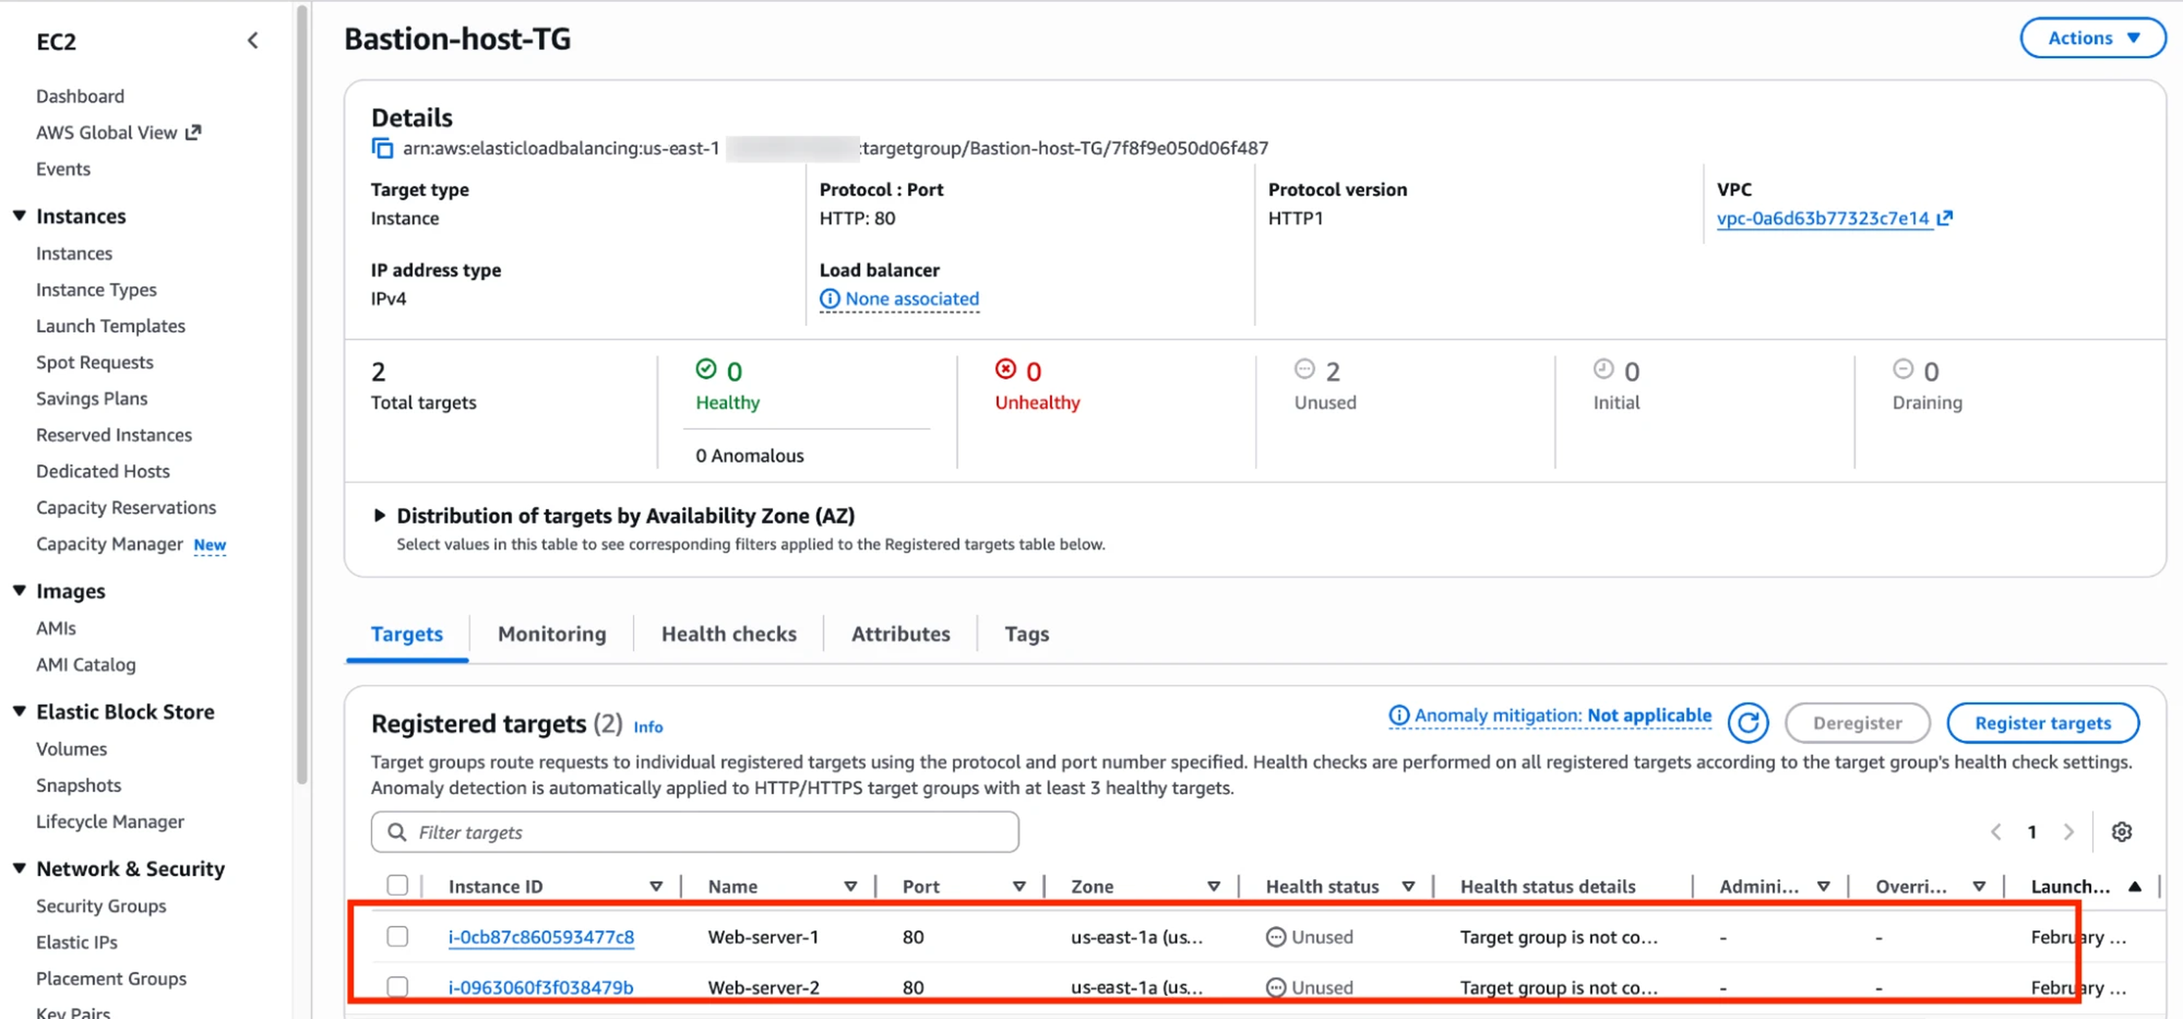Image resolution: width=2183 pixels, height=1019 pixels.
Task: Switch to the Monitoring tab
Action: pos(552,633)
